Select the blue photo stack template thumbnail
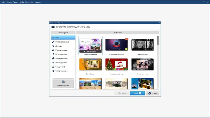The width and height of the screenshot is (210, 118). click(143, 84)
